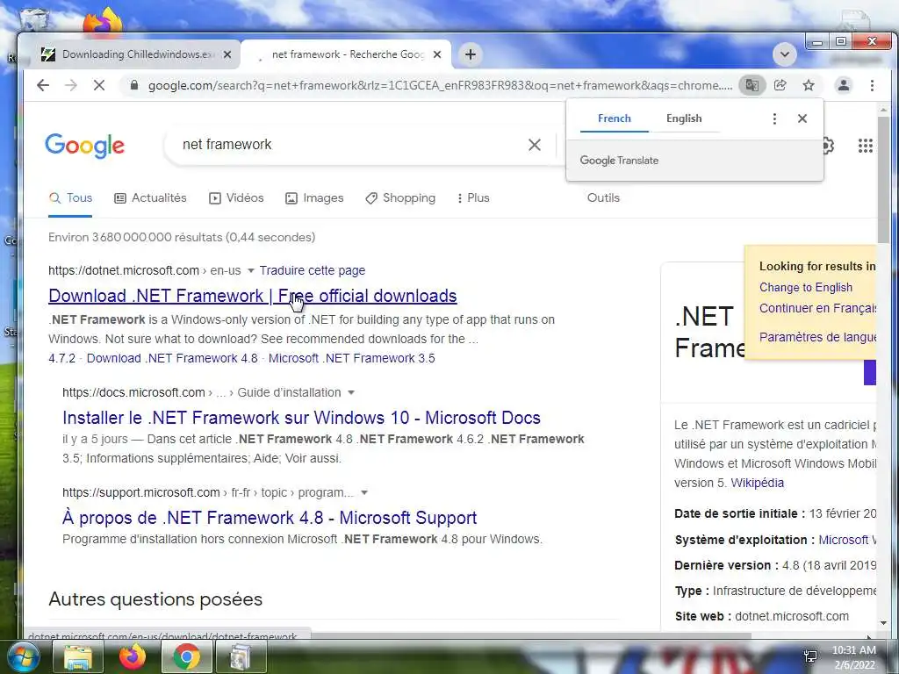Viewport: 899px width, 674px height.
Task: Expand support.microsoft.com result options arrow
Action: coord(364,493)
